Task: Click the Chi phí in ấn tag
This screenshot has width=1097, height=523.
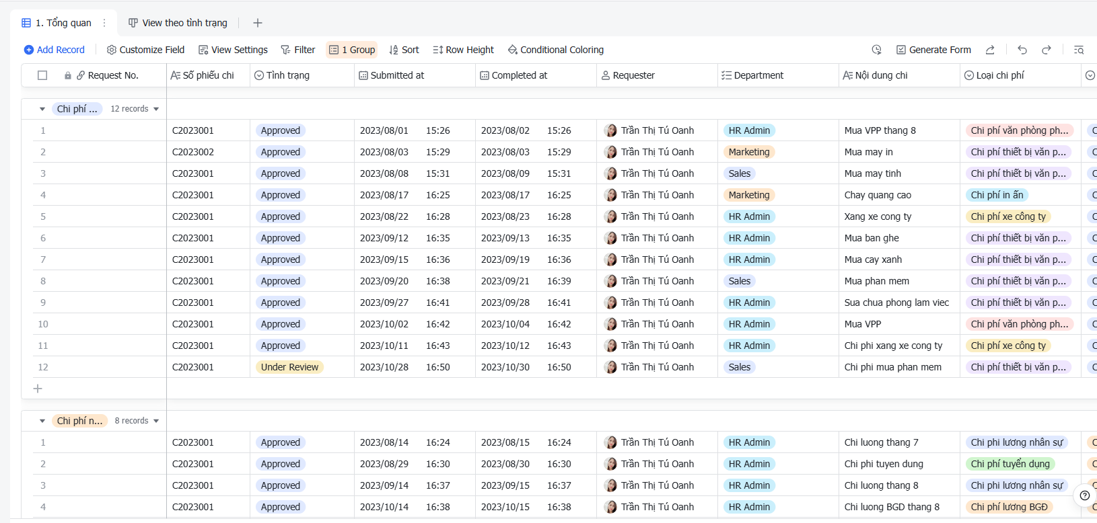Action: pos(997,195)
